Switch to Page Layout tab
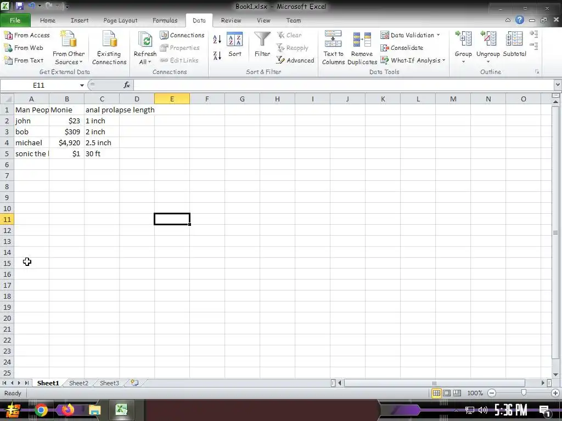The width and height of the screenshot is (562, 421). [120, 20]
